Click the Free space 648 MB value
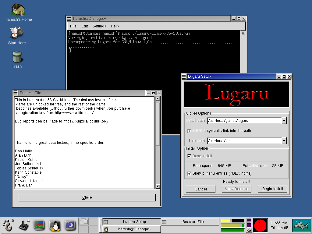The image size is (312, 234). 225,166
